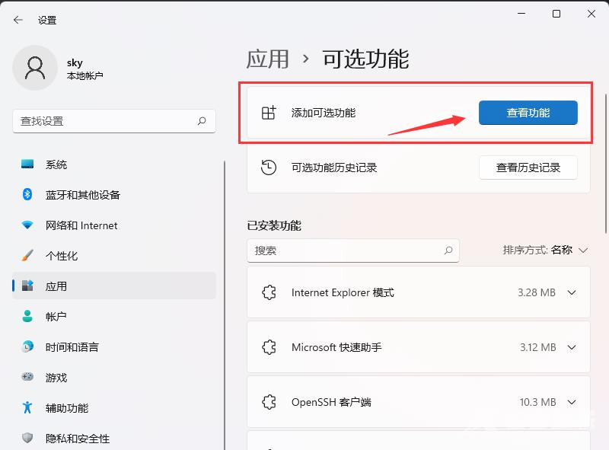Click the sidebar vertical scrollbar

point(225,305)
